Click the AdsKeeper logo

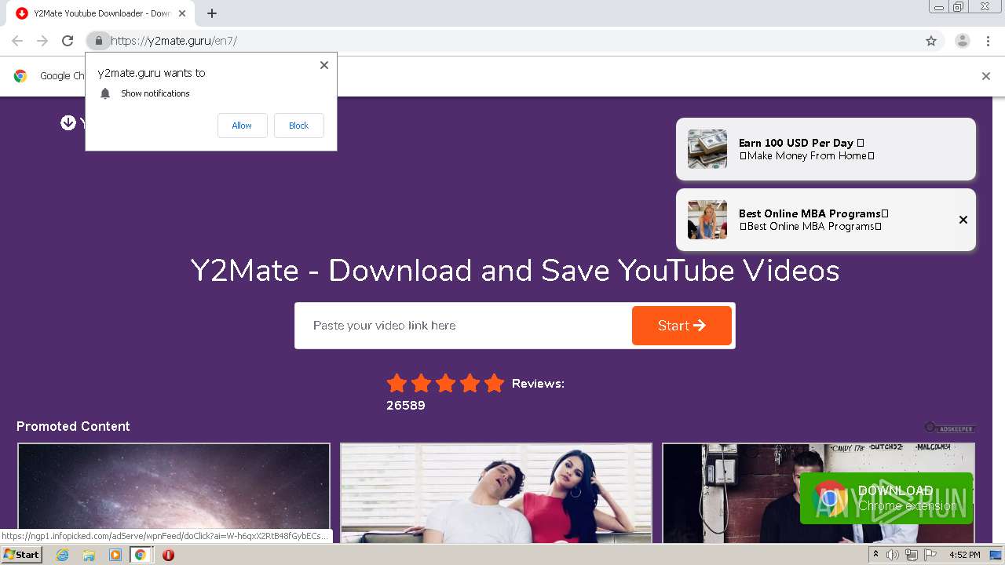point(949,428)
